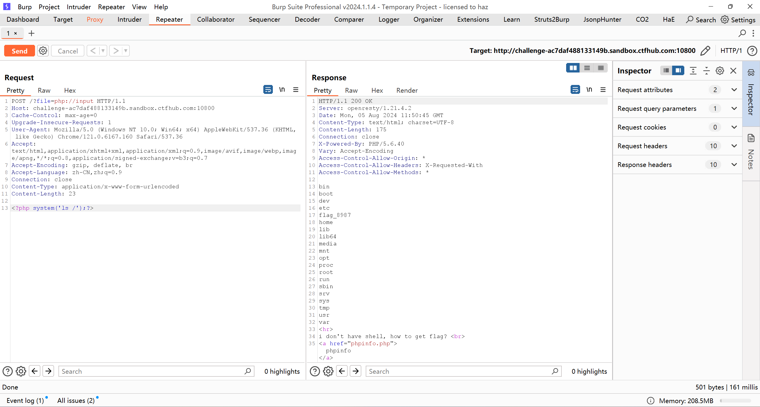Select combined tabbed layout view
The width and height of the screenshot is (760, 407).
601,68
